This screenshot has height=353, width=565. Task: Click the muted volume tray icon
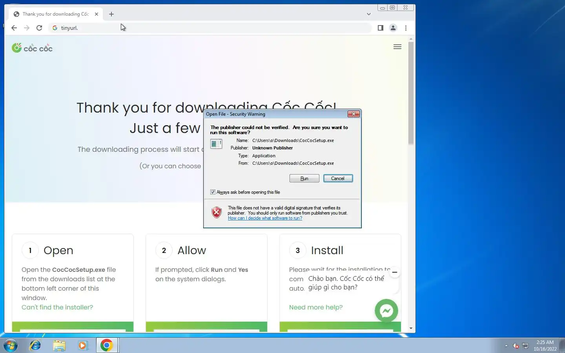click(516, 346)
